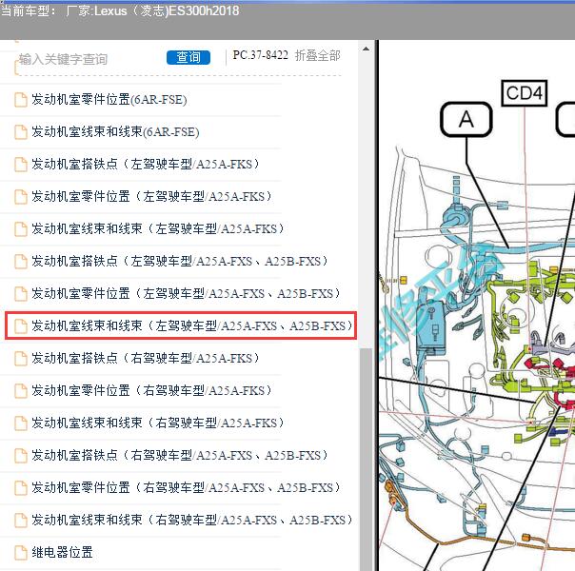Open 发动机室搭铁点（左驾驶车型/A25A-FKS）

(x=146, y=165)
